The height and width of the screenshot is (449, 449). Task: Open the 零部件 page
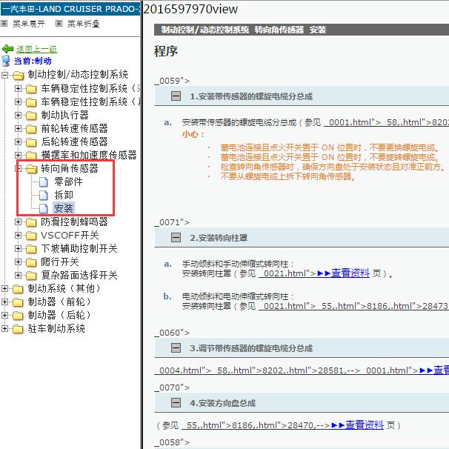click(x=68, y=182)
